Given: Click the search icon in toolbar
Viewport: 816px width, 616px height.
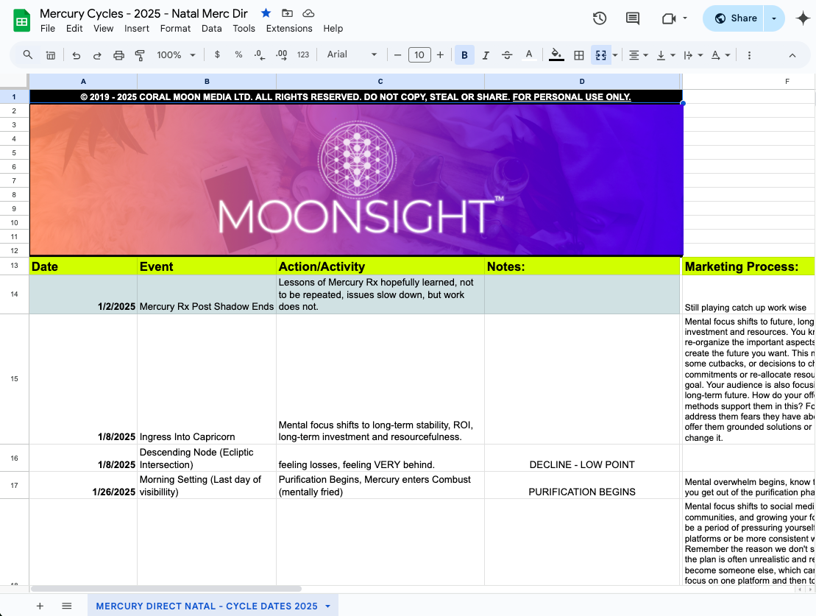Looking at the screenshot, I should click(27, 54).
